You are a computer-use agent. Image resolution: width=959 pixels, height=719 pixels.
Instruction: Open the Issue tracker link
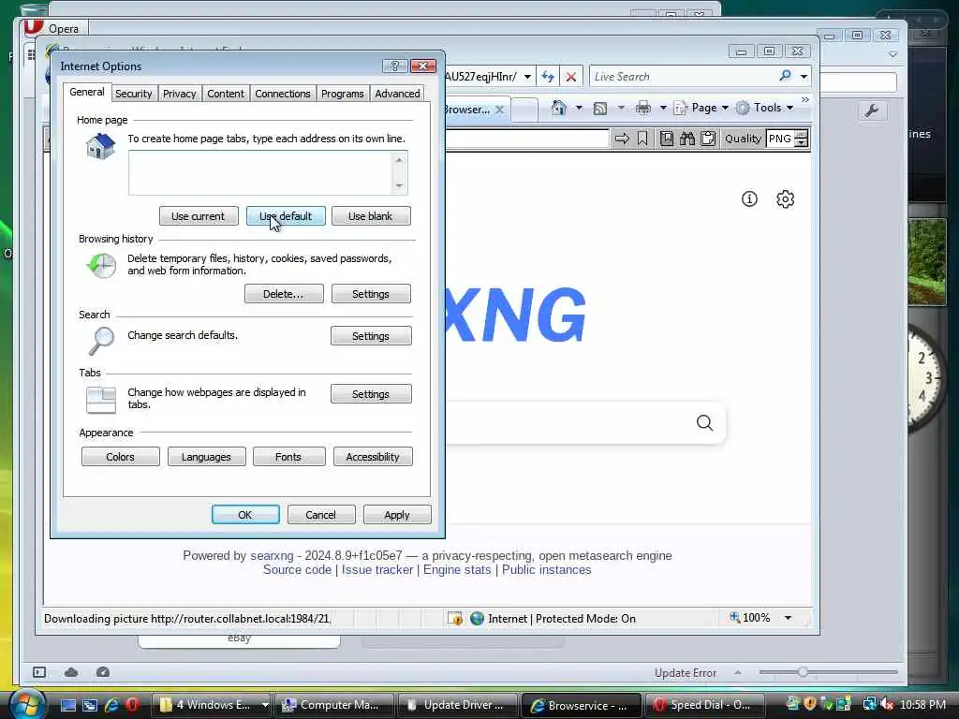(x=377, y=570)
